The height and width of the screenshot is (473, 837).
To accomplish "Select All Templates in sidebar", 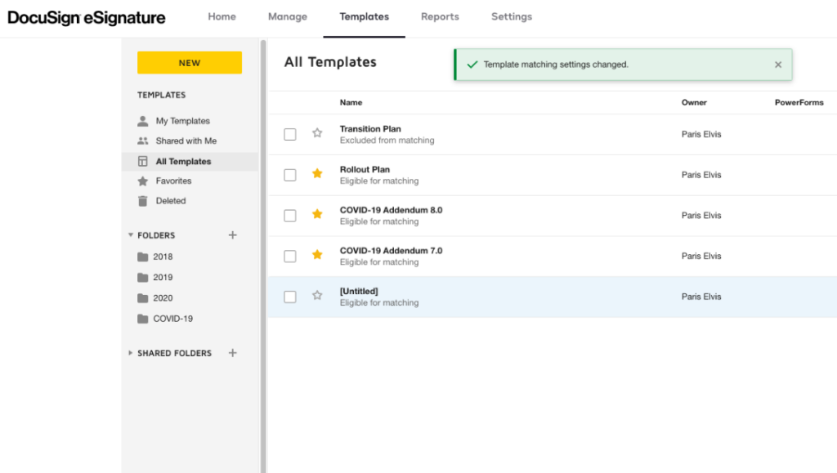I will point(183,161).
